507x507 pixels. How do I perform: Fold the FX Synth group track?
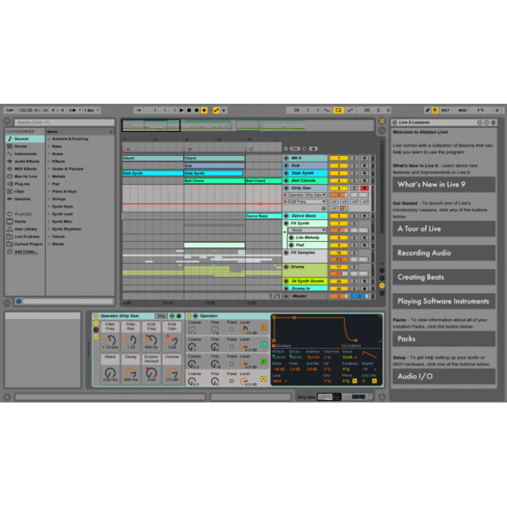[286, 223]
